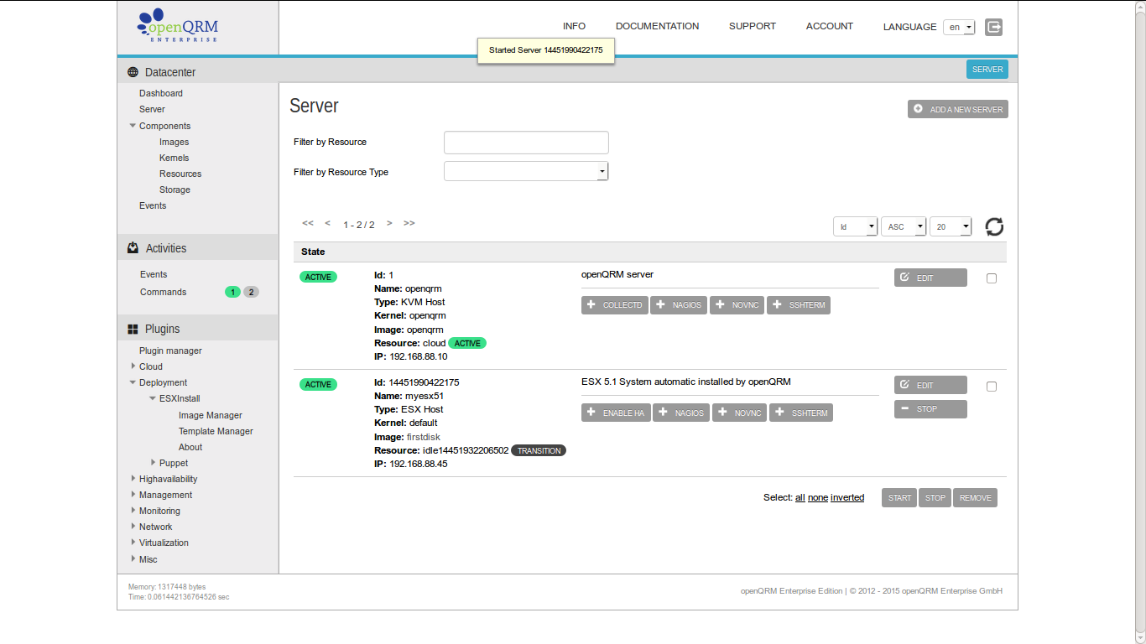Enable SSHTERM for openQRM server
Screen dimensions: 1146x644
click(x=799, y=305)
